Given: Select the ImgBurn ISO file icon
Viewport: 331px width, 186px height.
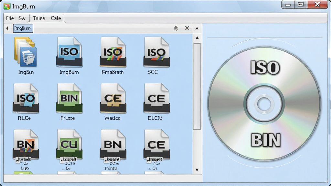Looking at the screenshot, I should tap(69, 52).
